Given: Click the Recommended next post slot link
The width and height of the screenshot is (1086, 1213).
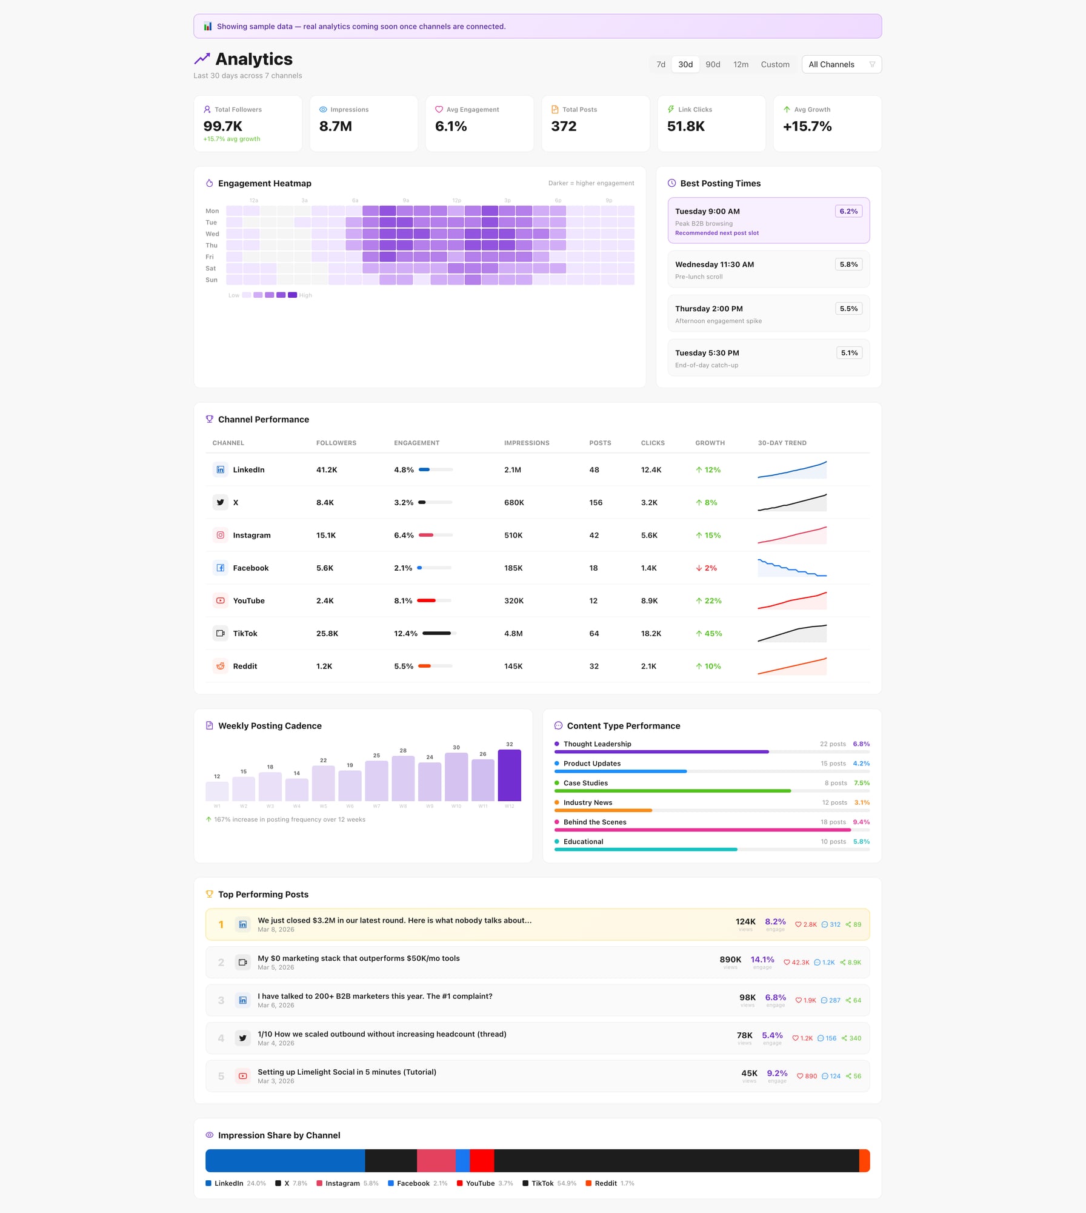Looking at the screenshot, I should (x=717, y=233).
